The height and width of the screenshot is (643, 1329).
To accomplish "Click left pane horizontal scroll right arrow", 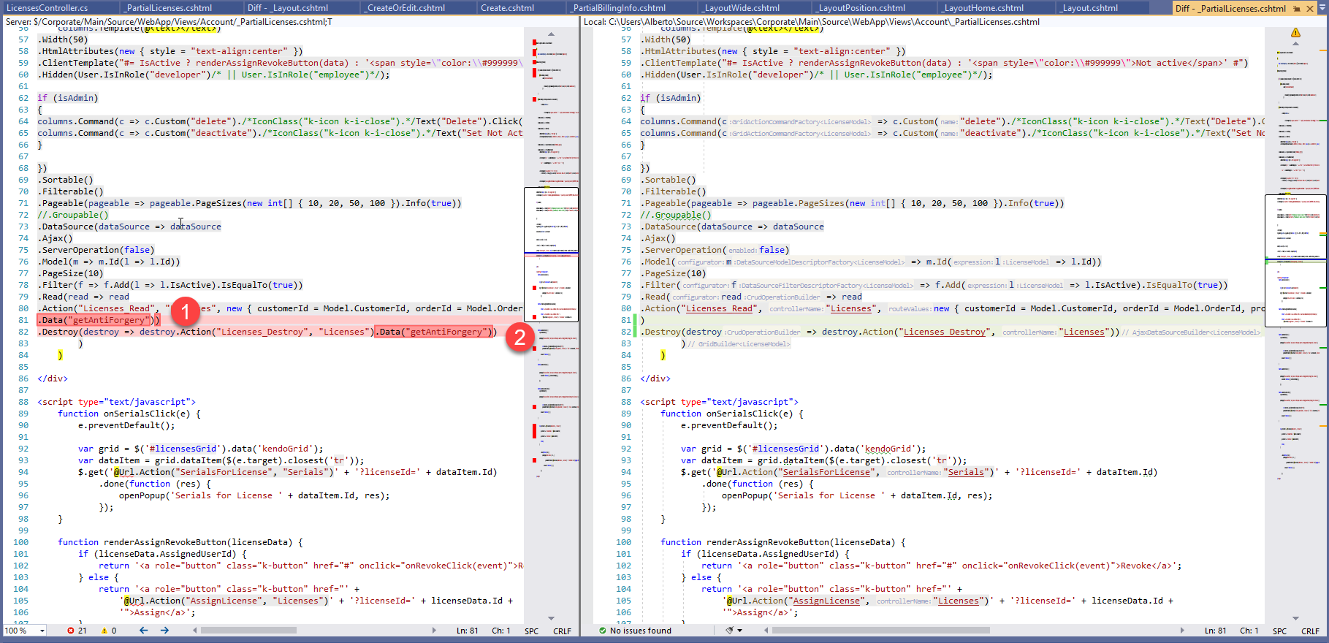I will click(434, 631).
